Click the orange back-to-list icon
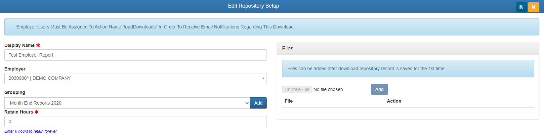The height and width of the screenshot is (140, 544). point(533,7)
